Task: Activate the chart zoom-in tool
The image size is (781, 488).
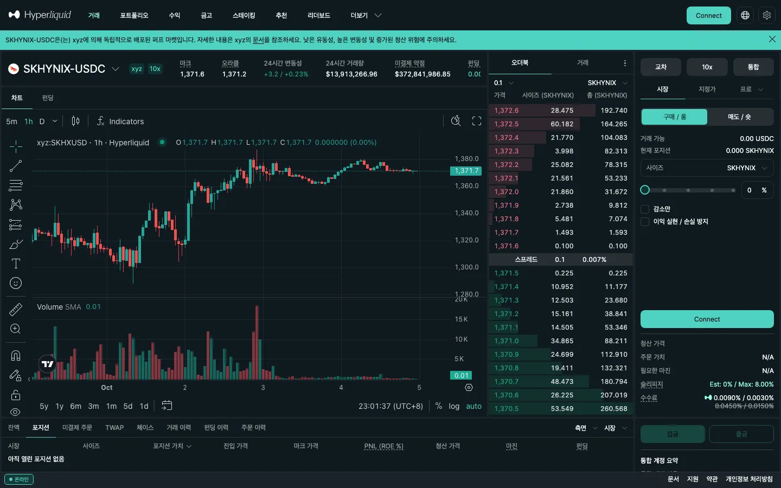Action: coord(16,329)
